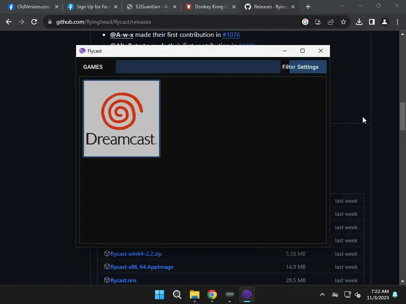The image size is (406, 304).
Task: Close the Flycast window
Action: click(320, 51)
